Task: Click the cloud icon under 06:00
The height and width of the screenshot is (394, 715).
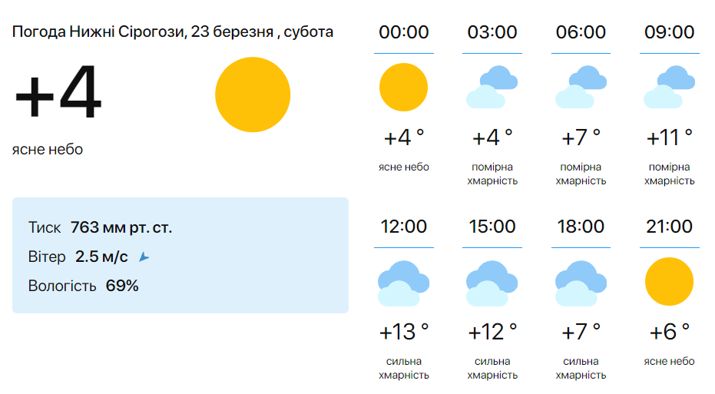Action: 581,87
